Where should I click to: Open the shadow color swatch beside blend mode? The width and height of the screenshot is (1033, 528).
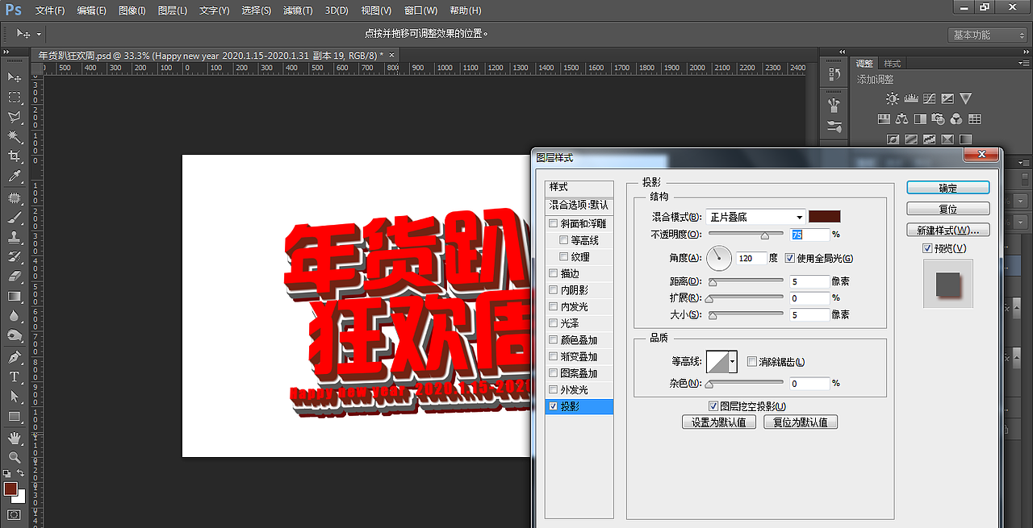(x=824, y=216)
